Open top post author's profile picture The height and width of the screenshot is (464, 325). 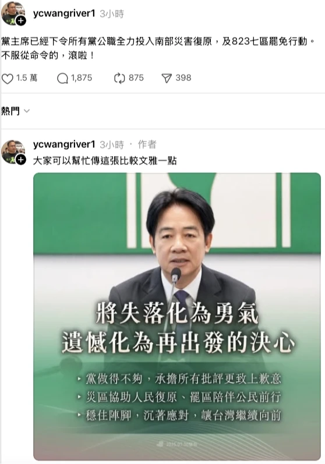coord(13,13)
